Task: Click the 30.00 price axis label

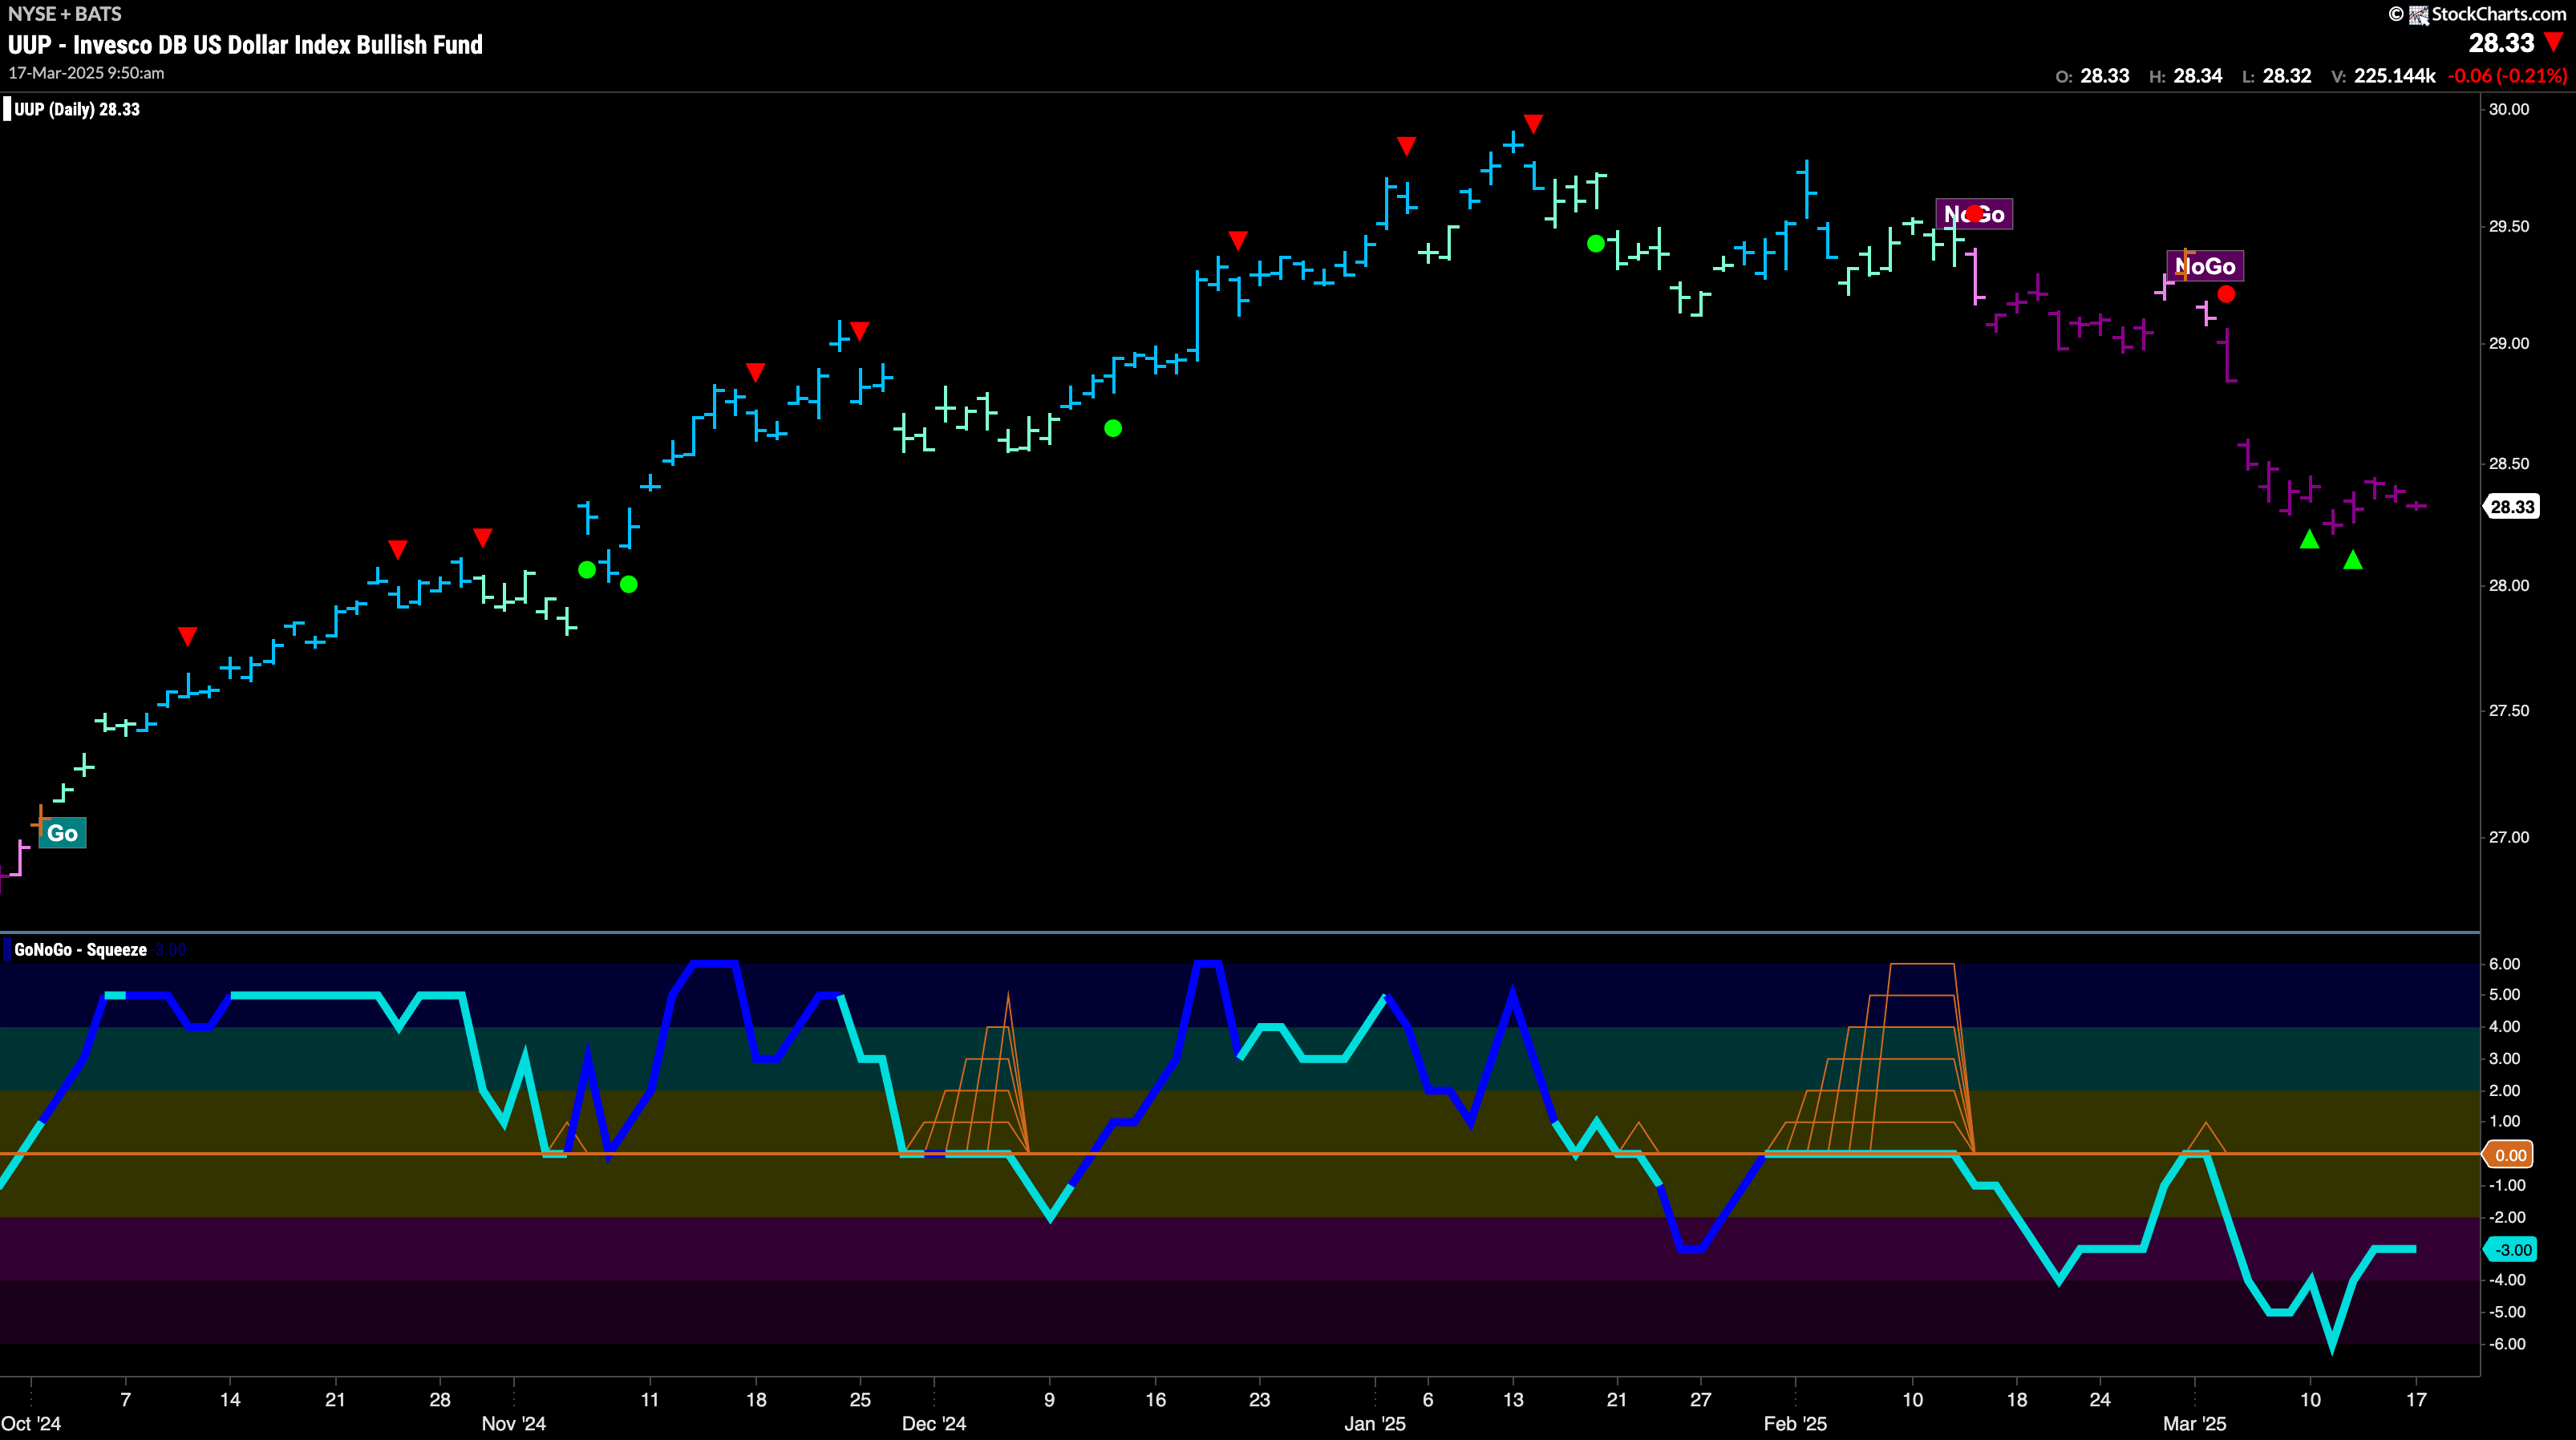Action: pos(2508,109)
